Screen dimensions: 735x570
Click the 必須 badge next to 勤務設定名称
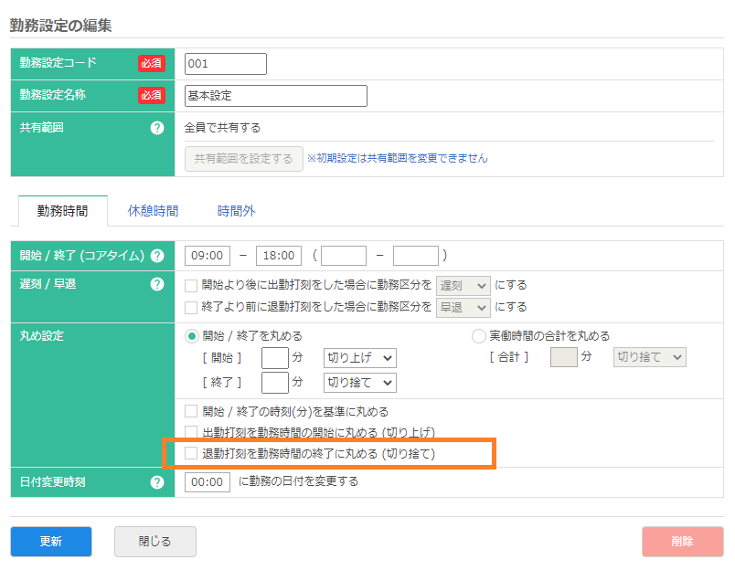152,95
